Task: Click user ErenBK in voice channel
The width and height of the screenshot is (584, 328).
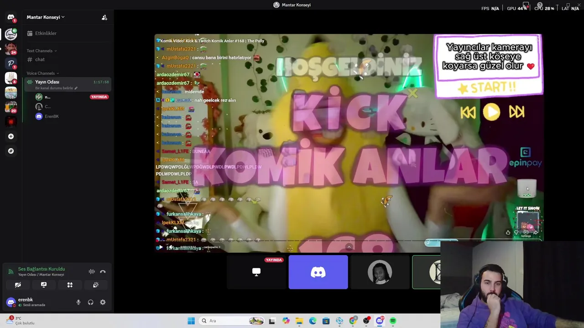Action: tap(72, 116)
